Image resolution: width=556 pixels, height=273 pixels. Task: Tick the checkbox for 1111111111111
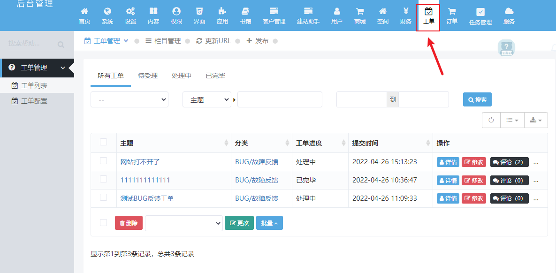[x=104, y=179]
